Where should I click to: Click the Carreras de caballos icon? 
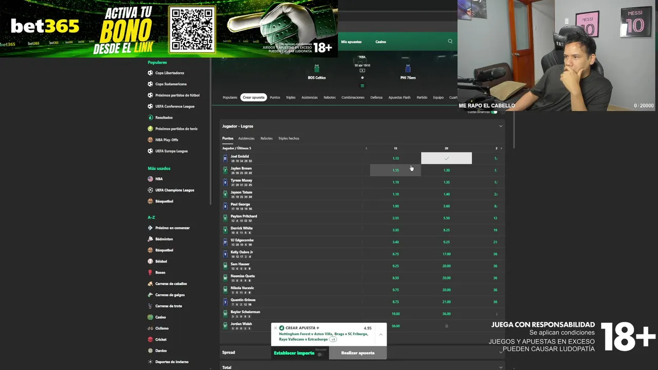150,284
